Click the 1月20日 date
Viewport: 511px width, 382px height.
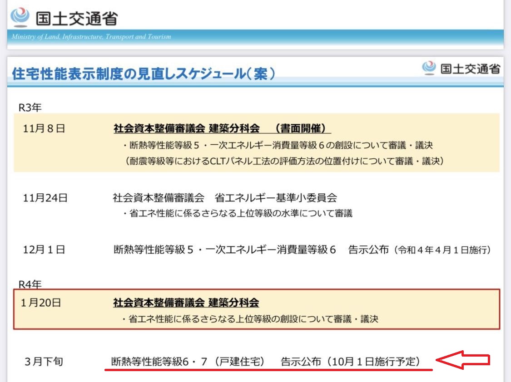[41, 303]
